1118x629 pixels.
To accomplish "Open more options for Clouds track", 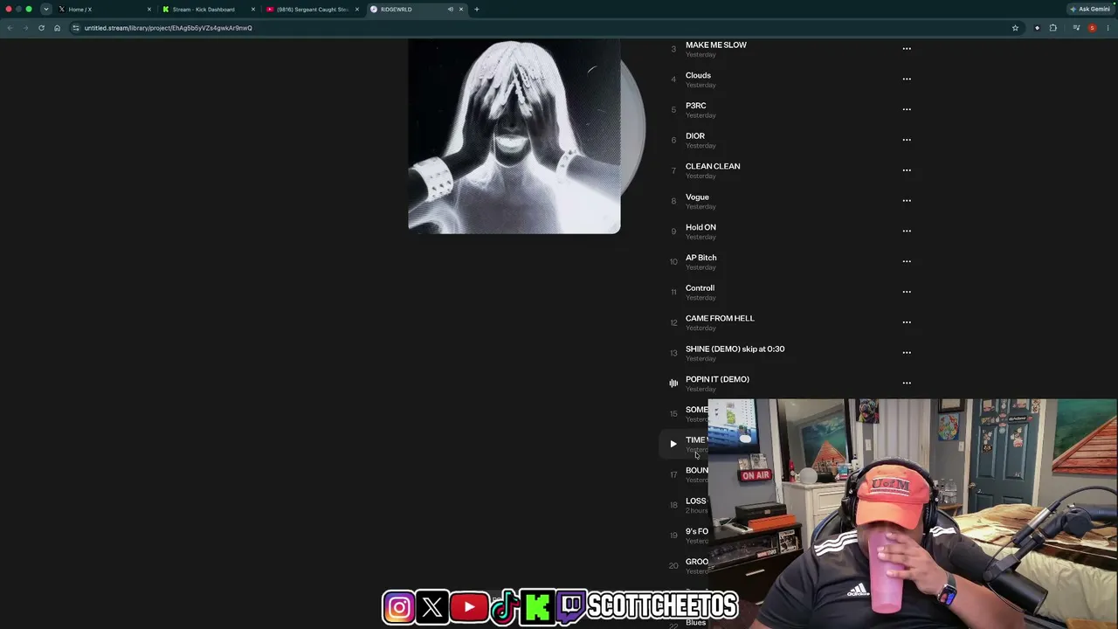I will click(x=907, y=79).
